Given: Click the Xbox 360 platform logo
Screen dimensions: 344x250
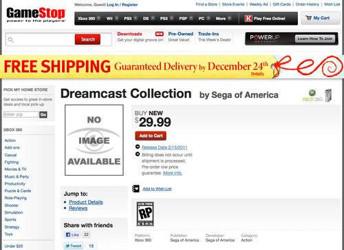Looking at the screenshot, I should click(316, 96).
